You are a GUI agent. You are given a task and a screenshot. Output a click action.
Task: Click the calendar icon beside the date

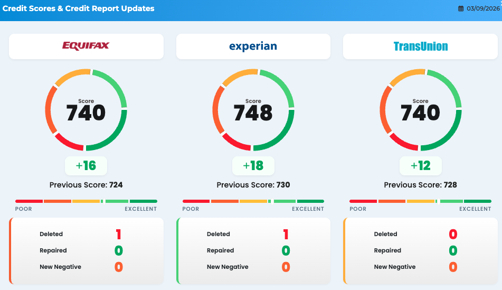click(x=461, y=8)
